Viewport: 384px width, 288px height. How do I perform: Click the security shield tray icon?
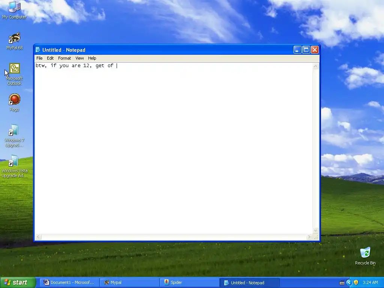click(x=356, y=282)
